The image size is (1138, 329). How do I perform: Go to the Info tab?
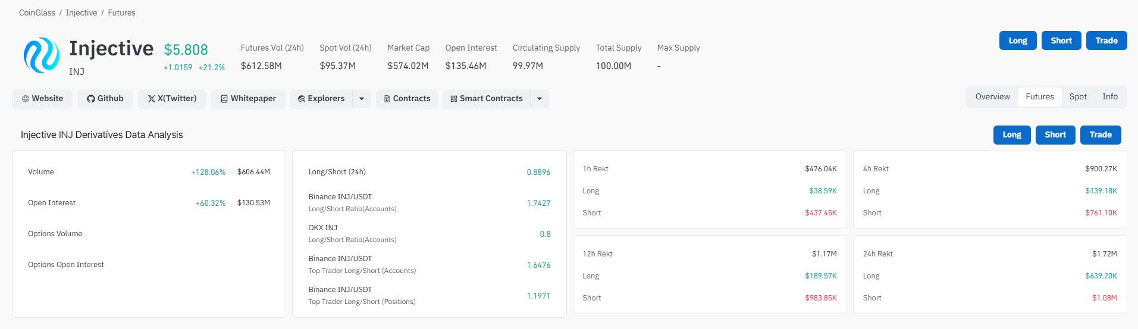pyautogui.click(x=1110, y=96)
